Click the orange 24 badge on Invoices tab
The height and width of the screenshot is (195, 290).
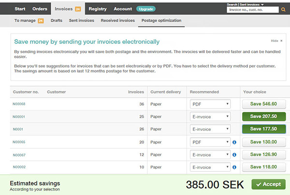coord(78,9)
